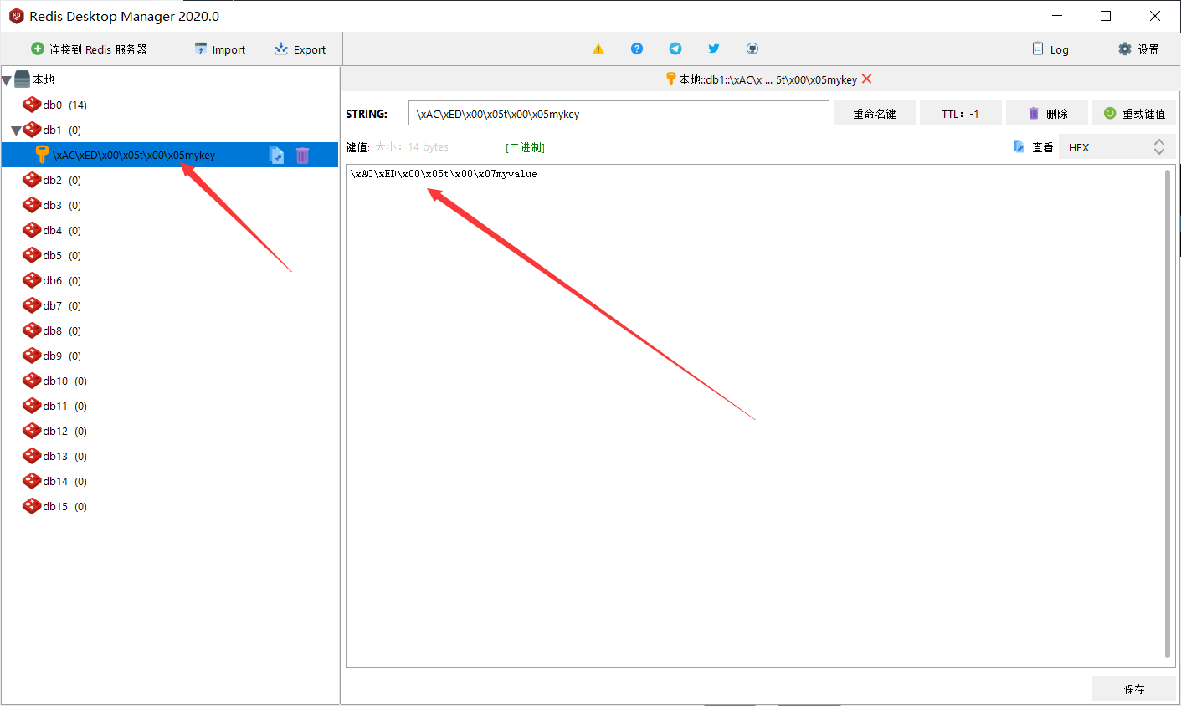
Task: Open the Telegram icon link
Action: click(675, 49)
